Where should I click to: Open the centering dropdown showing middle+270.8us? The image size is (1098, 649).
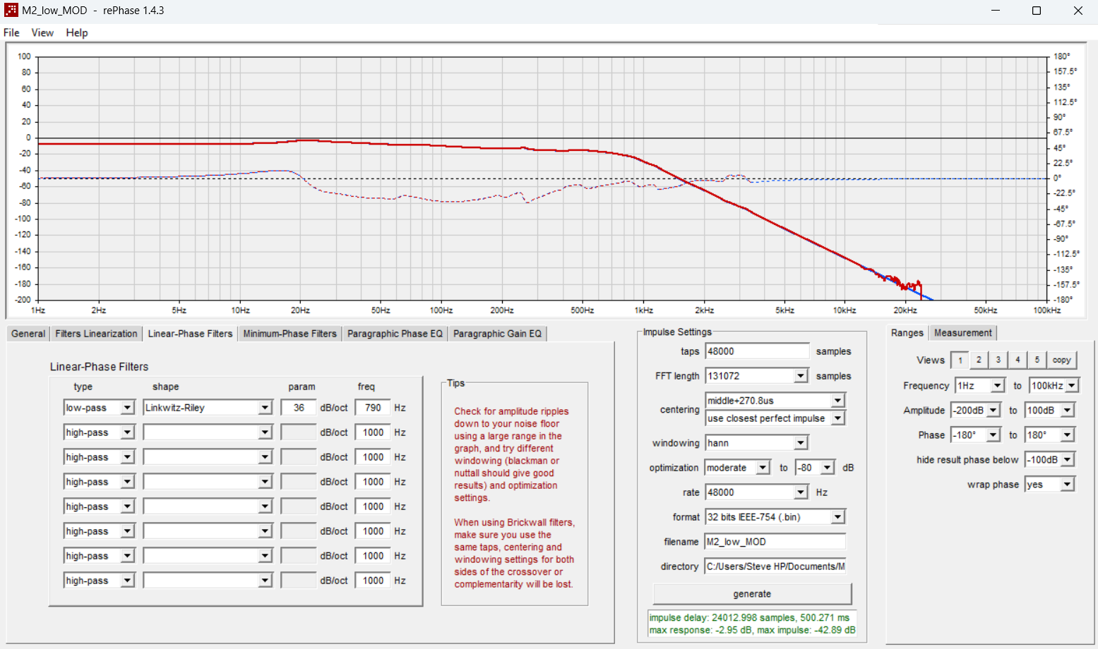pyautogui.click(x=837, y=400)
